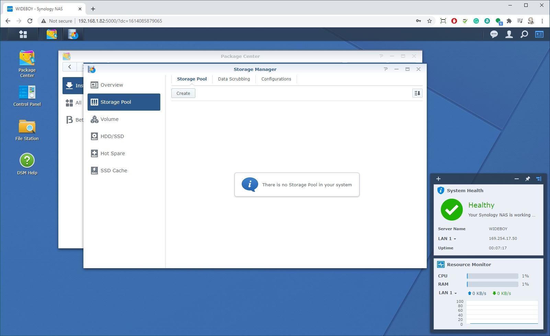
Task: Select Storage Manager in the DSM taskbar
Action: coord(73,34)
